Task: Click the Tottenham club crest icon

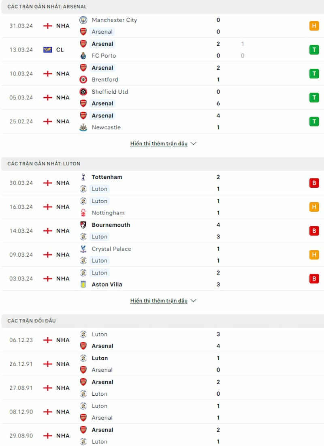Action: pyautogui.click(x=83, y=177)
